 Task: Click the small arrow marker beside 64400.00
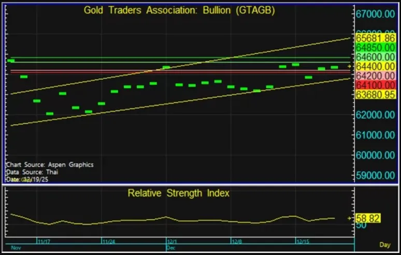pyautogui.click(x=350, y=67)
